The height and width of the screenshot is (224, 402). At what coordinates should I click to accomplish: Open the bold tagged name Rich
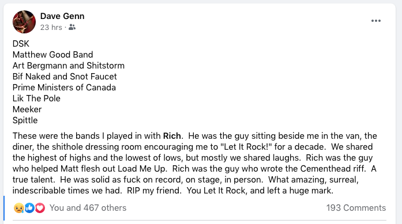click(172, 136)
